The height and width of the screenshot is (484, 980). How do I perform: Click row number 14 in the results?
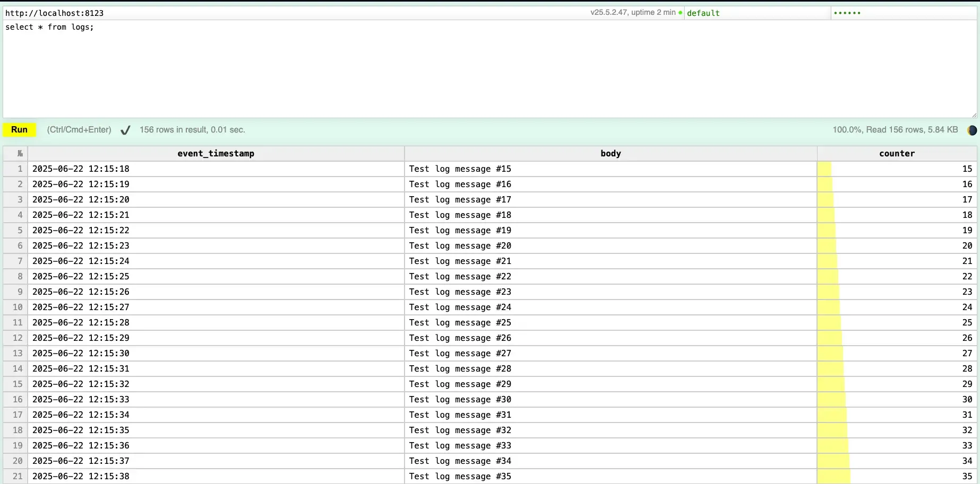[x=15, y=368]
